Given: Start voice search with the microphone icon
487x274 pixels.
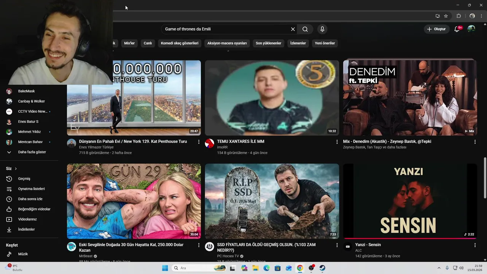Looking at the screenshot, I should (x=322, y=29).
